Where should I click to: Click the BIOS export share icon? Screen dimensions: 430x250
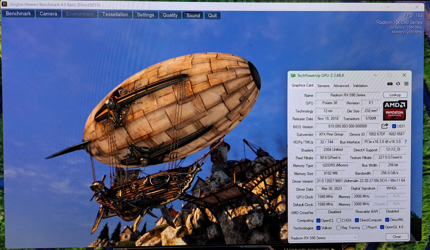[x=385, y=126]
